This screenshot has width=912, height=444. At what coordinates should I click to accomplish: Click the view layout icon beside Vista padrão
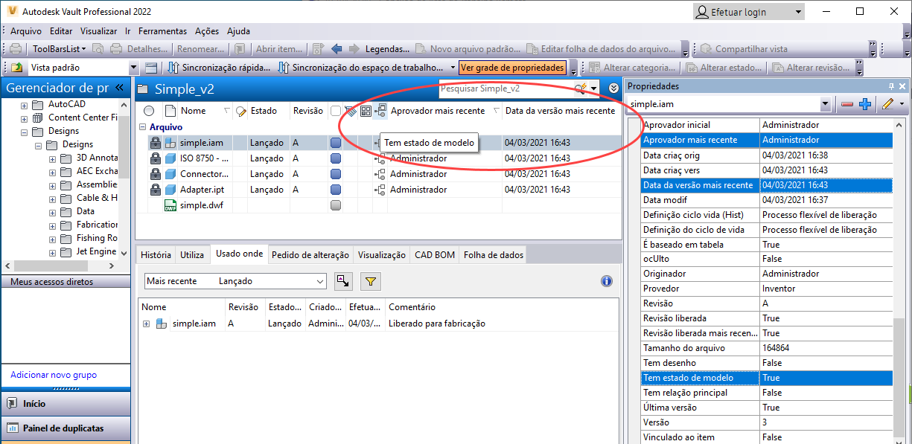click(151, 68)
